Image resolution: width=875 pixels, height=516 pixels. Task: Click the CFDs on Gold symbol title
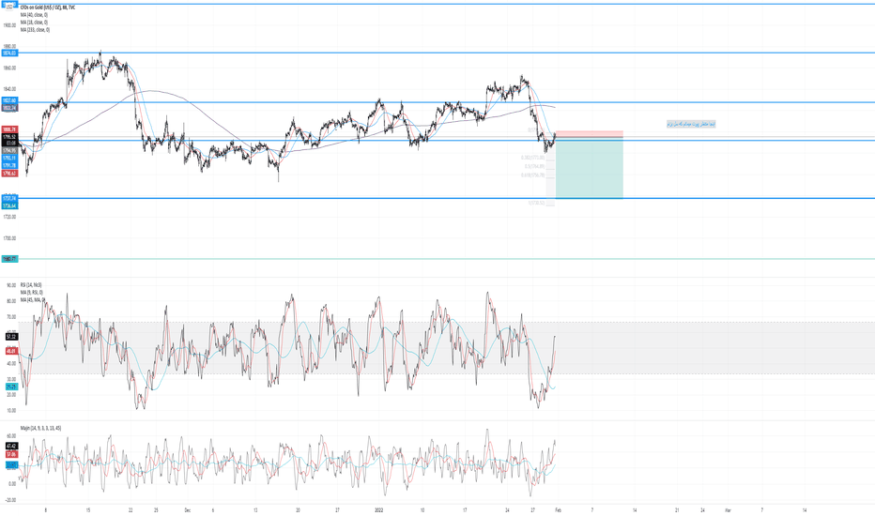click(x=48, y=8)
